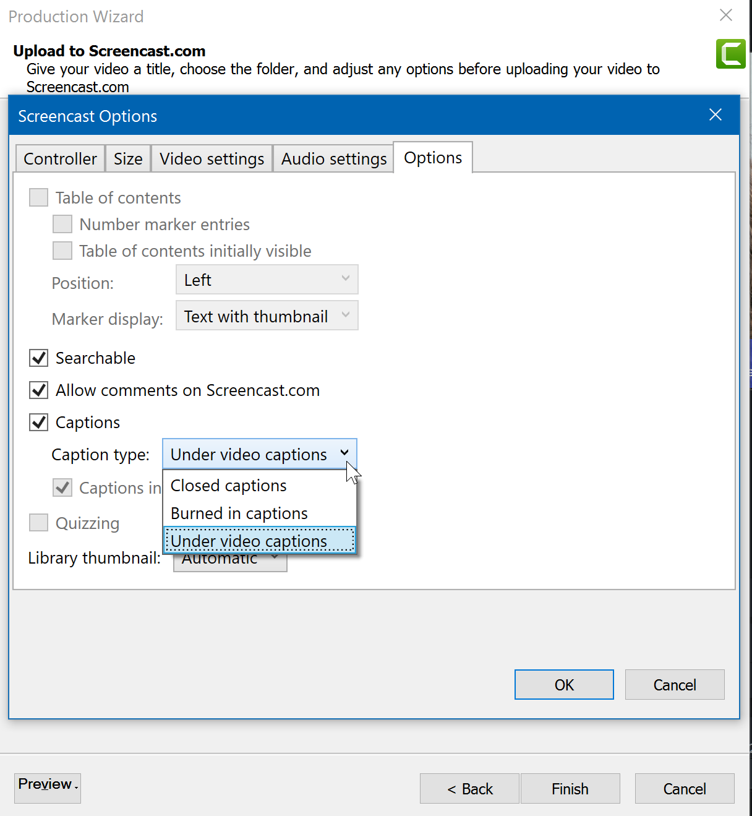
Task: Cancel the Production Wizard
Action: 685,788
